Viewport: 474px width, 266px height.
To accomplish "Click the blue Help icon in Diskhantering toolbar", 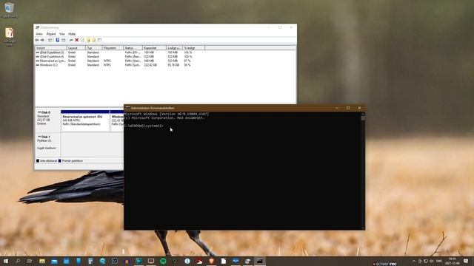I will pos(58,40).
